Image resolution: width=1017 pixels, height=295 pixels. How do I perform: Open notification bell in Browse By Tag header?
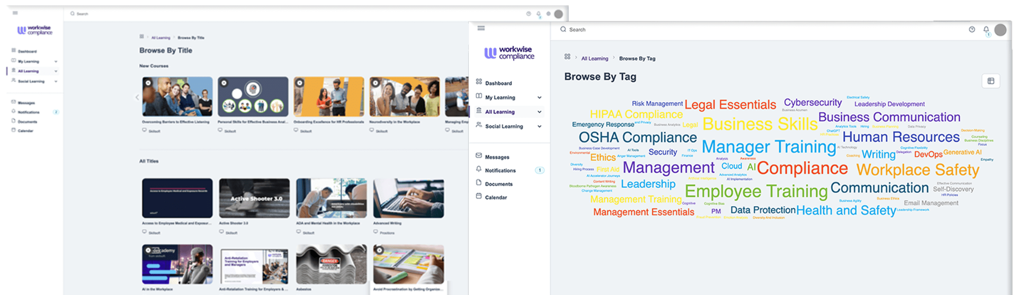(986, 30)
